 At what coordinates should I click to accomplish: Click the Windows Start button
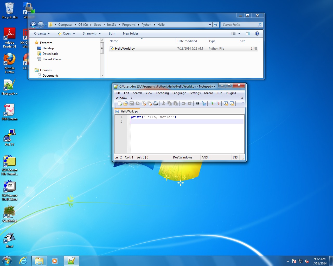click(7, 261)
